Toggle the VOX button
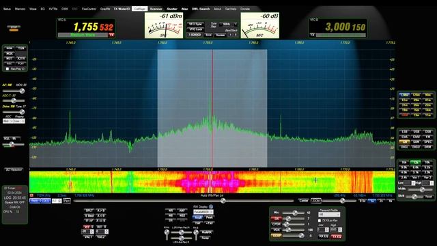Image resolution: width=437 pixels, height=246 pixels. click(x=276, y=230)
